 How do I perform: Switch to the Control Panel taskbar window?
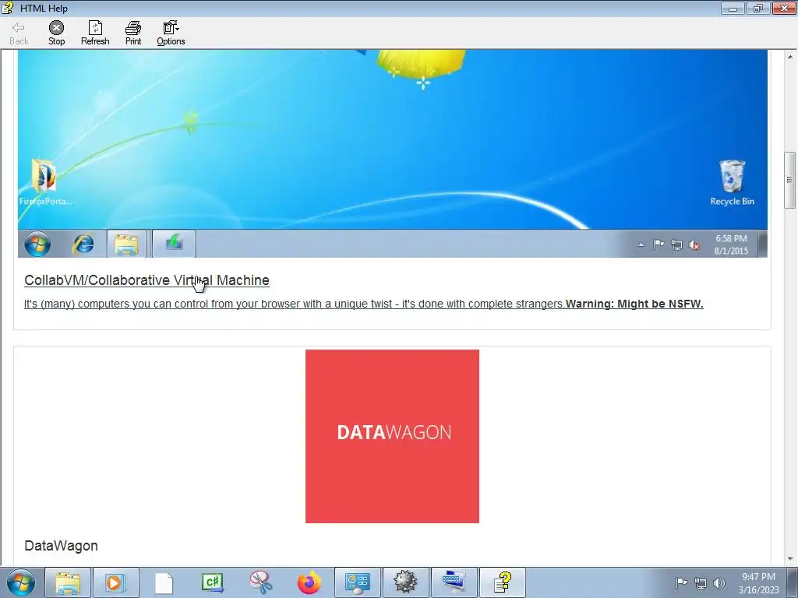point(357,582)
